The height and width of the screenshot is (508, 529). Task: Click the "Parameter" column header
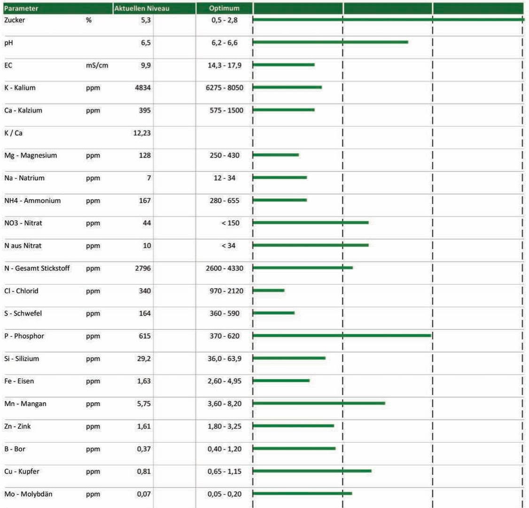tap(58, 8)
